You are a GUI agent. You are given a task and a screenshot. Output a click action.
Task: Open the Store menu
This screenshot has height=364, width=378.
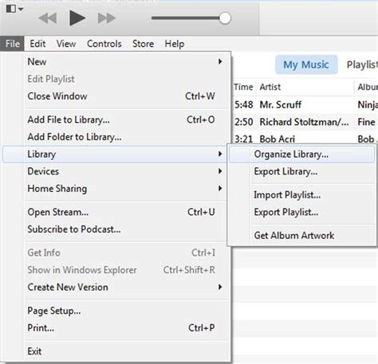143,44
